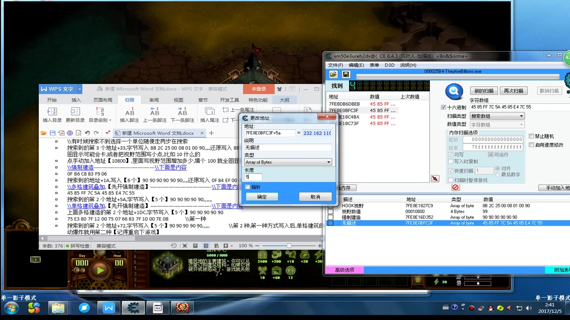
Task: Click the game play button
Action: 100,270
